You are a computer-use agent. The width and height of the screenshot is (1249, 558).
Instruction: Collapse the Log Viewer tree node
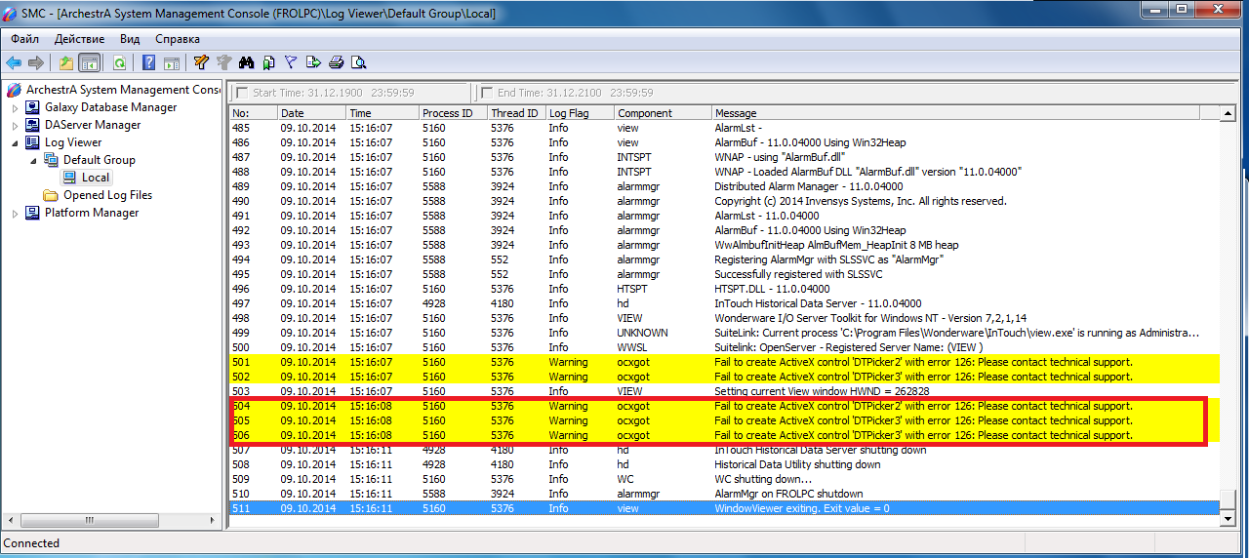click(15, 142)
